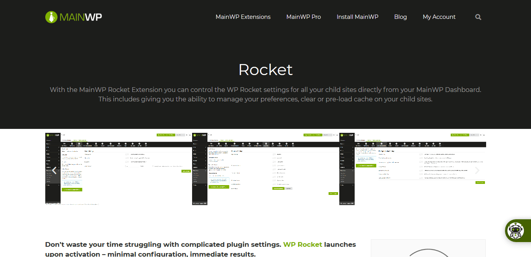The width and height of the screenshot is (531, 257).
Task: Click the Rocket page heading
Action: (266, 70)
